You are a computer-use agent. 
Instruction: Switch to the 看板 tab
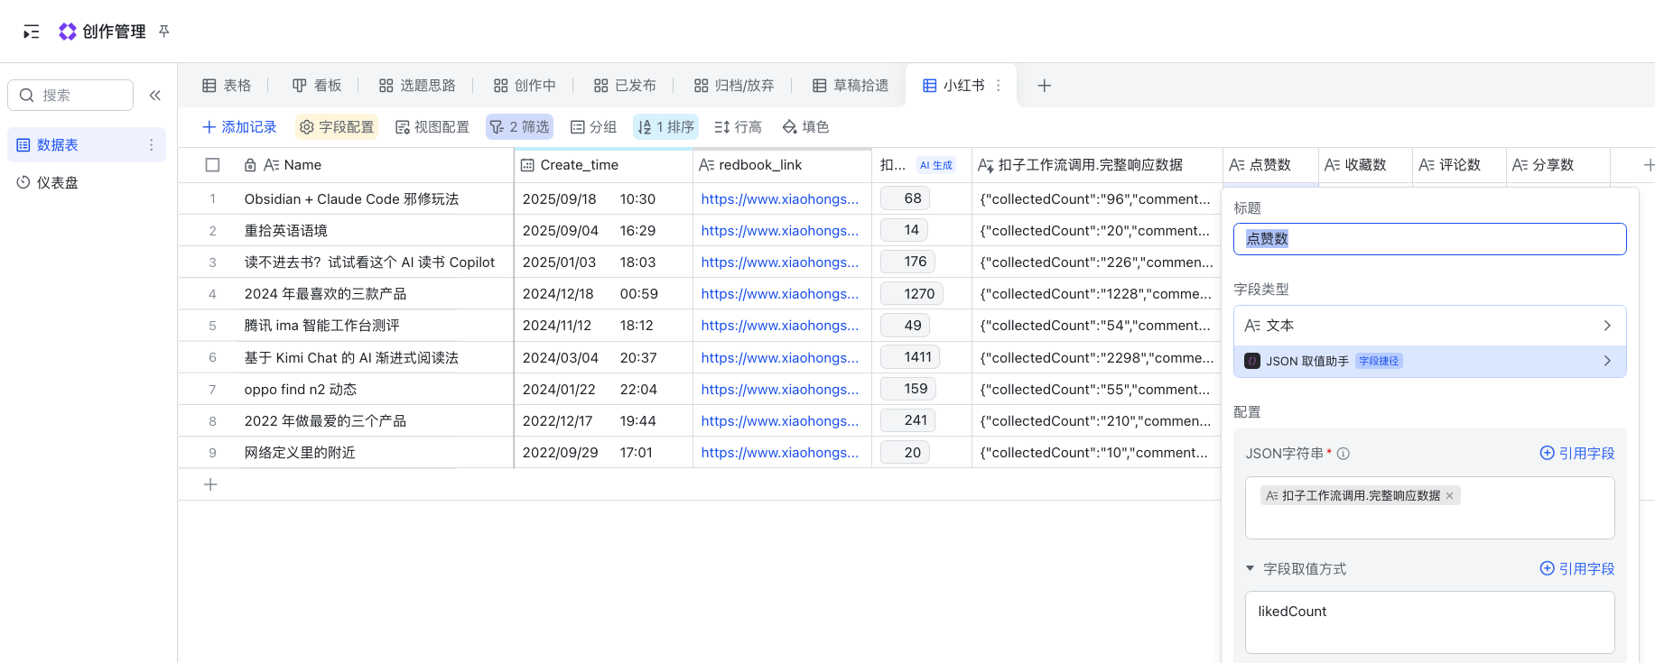pyautogui.click(x=317, y=86)
